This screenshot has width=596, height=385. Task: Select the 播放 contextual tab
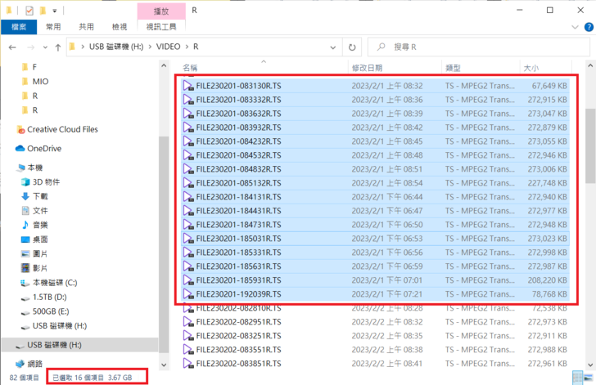161,11
